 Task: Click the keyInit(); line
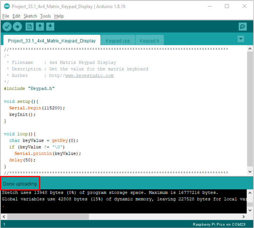tap(22, 115)
